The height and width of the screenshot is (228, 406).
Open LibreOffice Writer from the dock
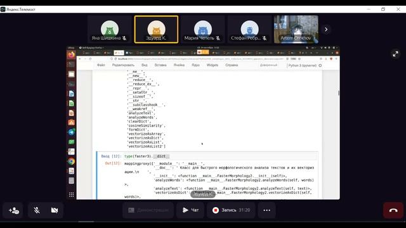coord(71,94)
